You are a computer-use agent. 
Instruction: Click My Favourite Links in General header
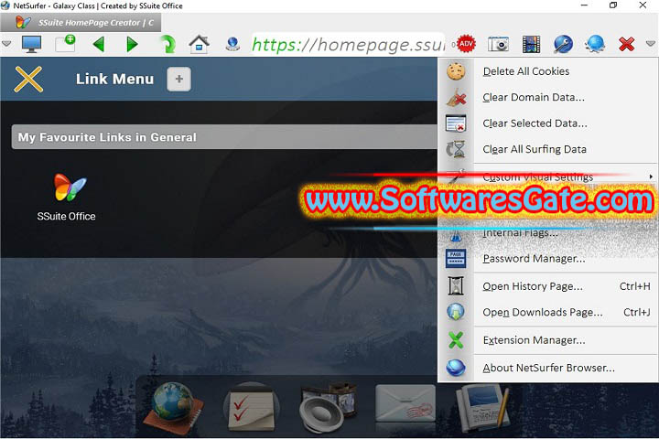[x=224, y=137]
